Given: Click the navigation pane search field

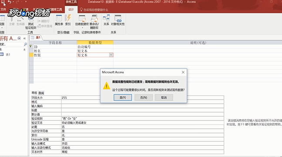Looking at the screenshot, I should click(11, 44).
